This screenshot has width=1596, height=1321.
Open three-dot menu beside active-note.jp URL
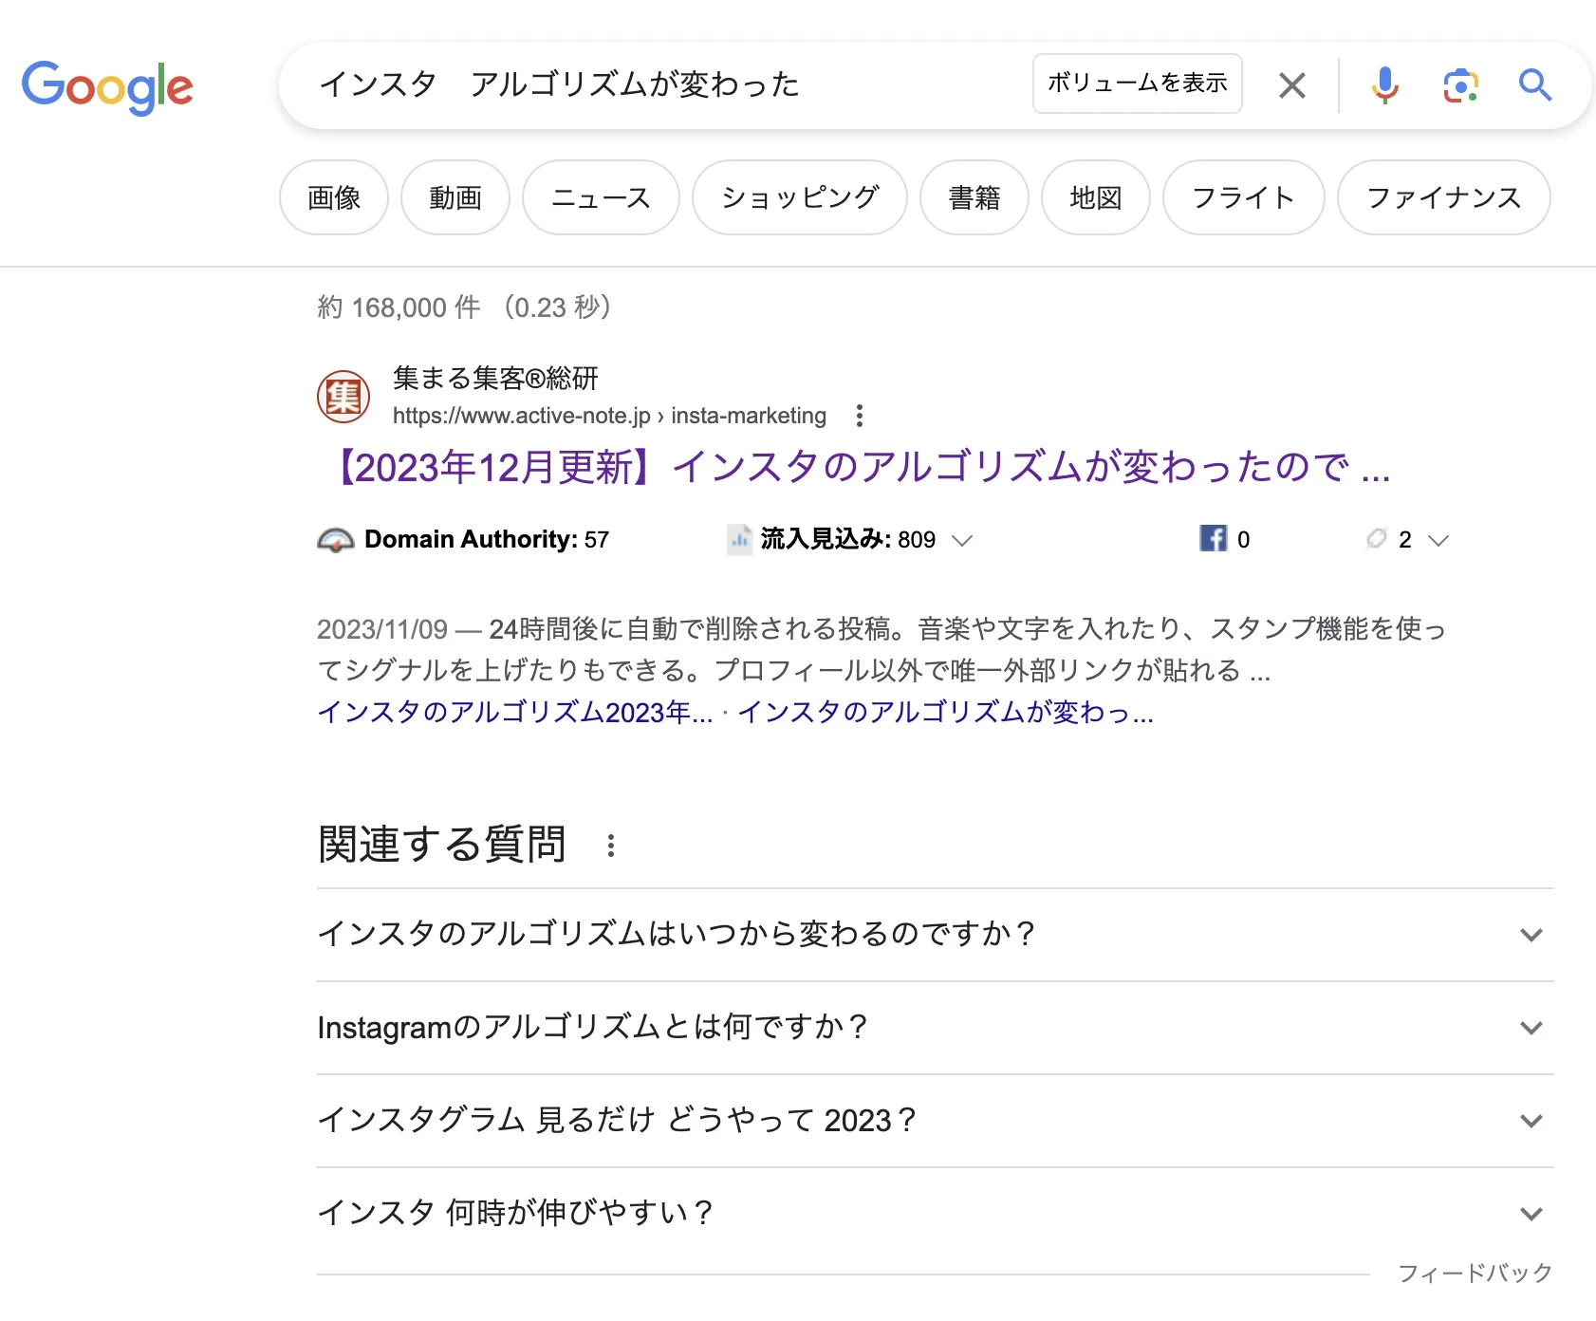coord(860,416)
